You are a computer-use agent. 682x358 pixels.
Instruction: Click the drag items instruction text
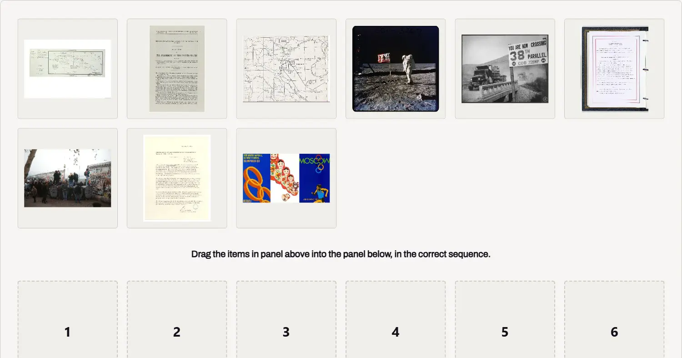(341, 254)
